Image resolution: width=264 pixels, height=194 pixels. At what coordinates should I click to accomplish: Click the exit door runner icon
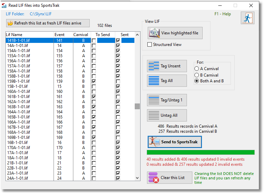tap(247, 18)
